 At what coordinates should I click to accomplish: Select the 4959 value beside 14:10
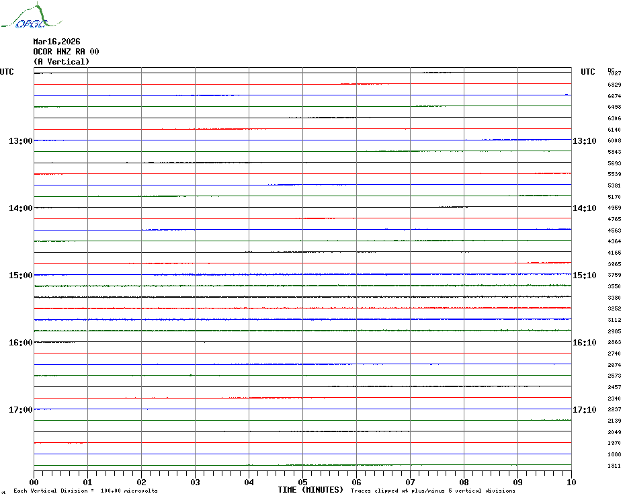[x=614, y=208]
